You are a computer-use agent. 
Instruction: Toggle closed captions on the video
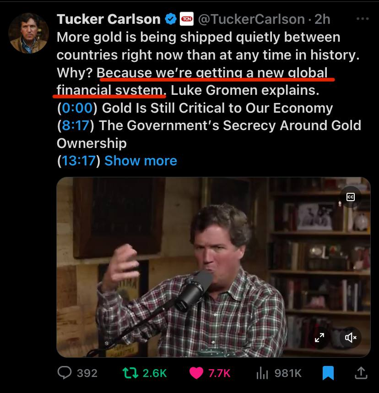351,197
